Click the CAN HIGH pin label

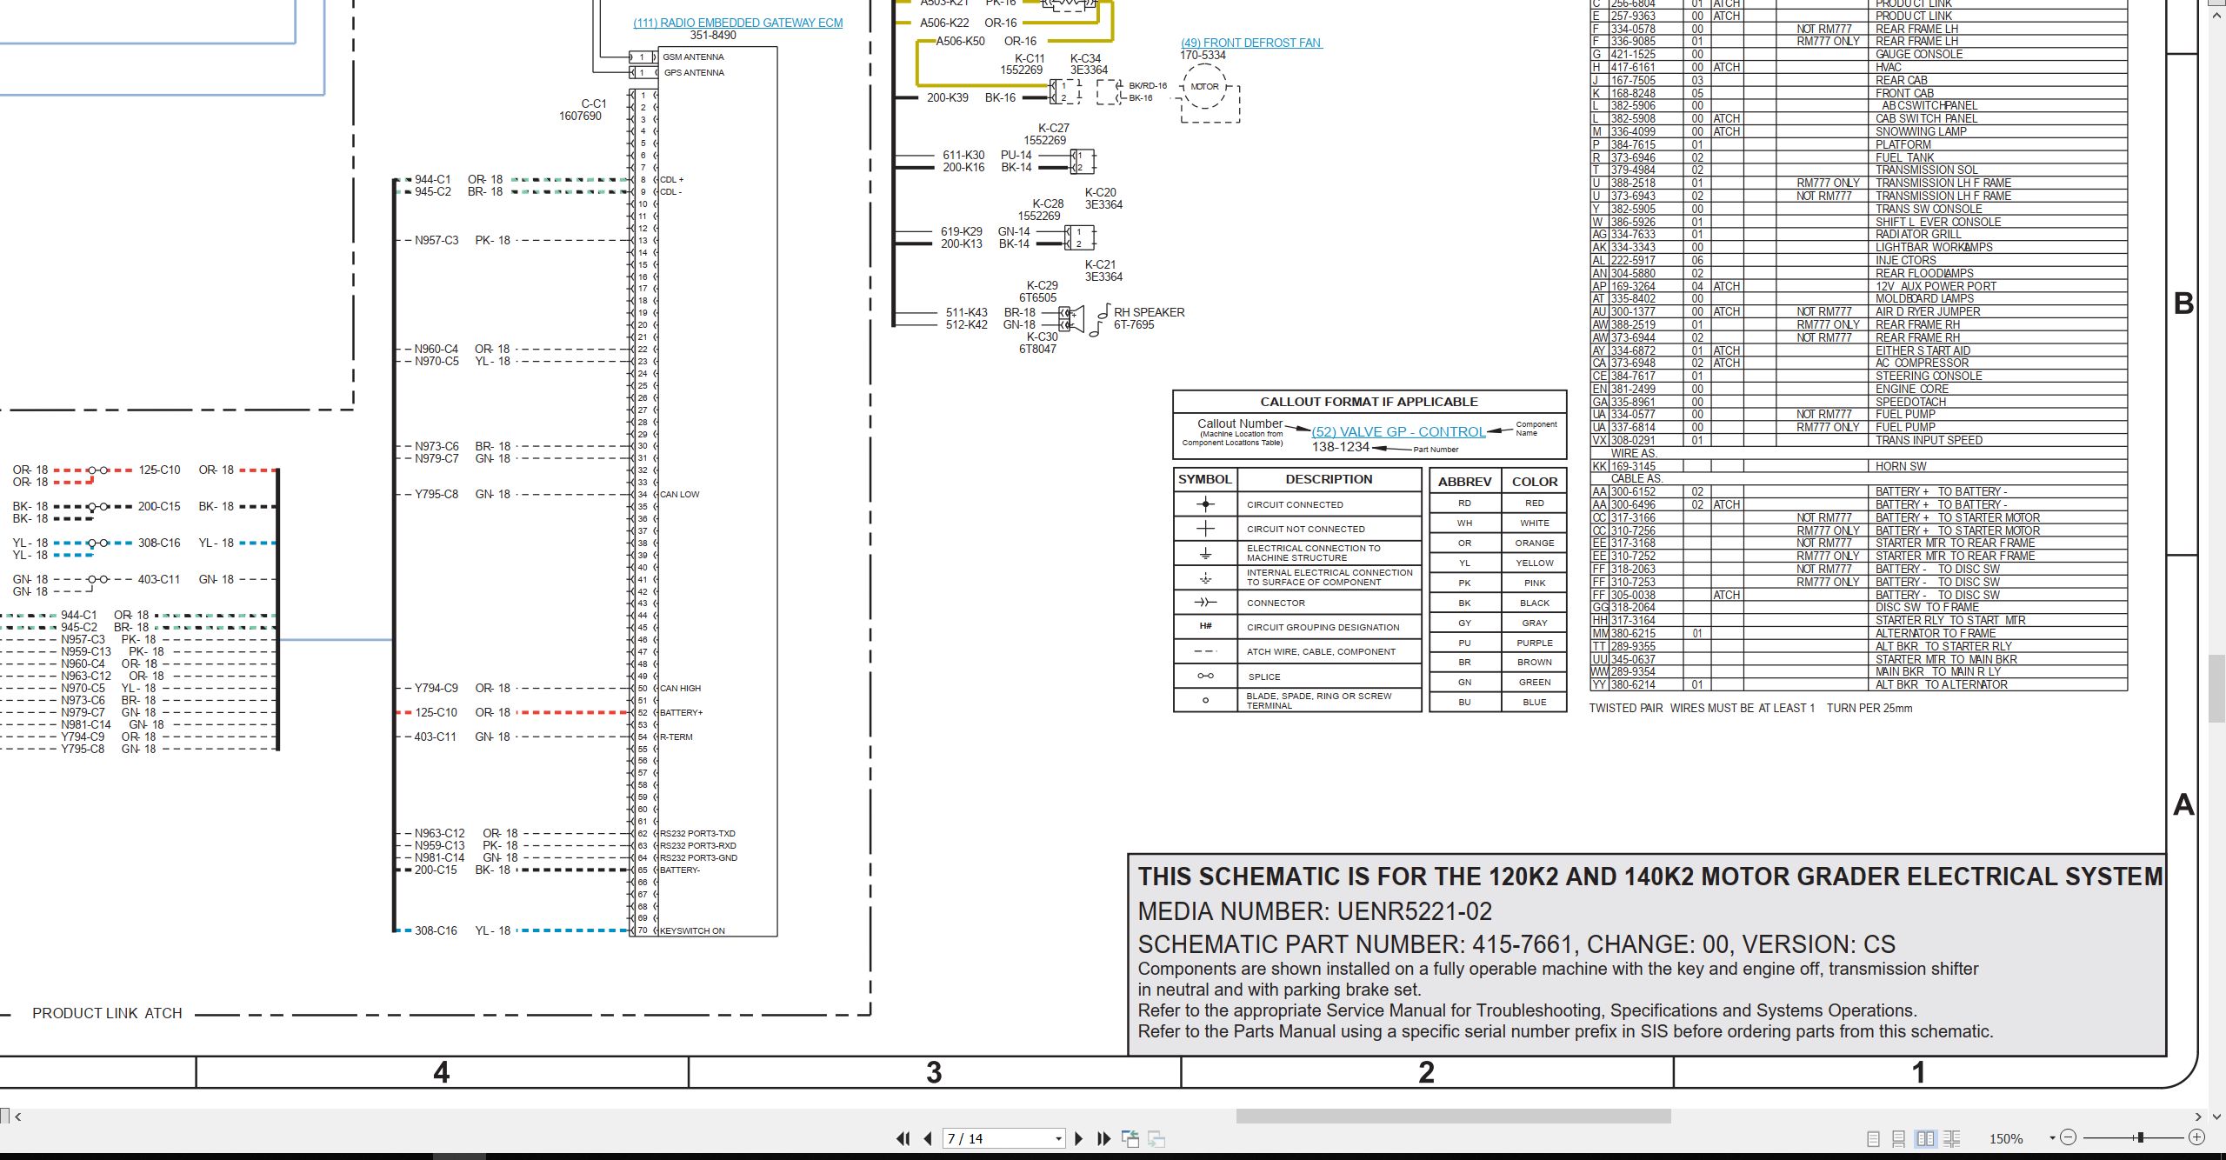pyautogui.click(x=680, y=688)
